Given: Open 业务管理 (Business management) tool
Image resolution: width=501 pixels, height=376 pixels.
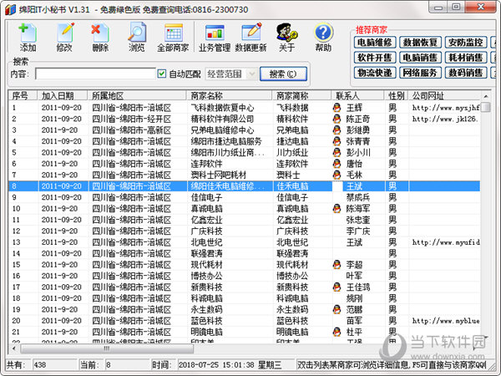Looking at the screenshot, I should pos(215,38).
